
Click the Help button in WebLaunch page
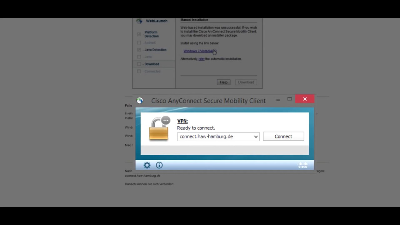tap(223, 82)
